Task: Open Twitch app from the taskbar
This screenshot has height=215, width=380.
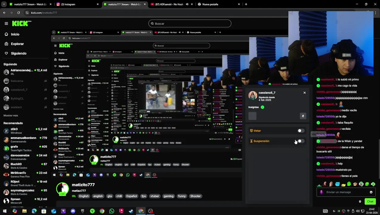Action: click(x=63, y=211)
